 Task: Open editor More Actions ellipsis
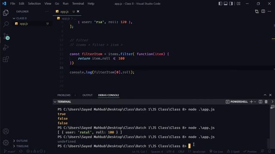point(269,12)
